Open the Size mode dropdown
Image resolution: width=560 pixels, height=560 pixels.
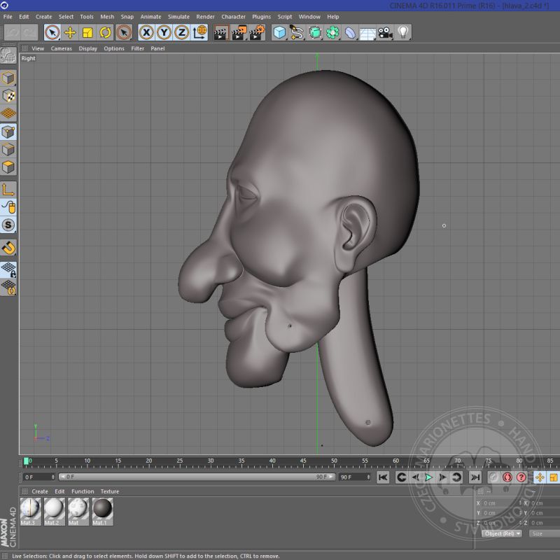pyautogui.click(x=544, y=533)
